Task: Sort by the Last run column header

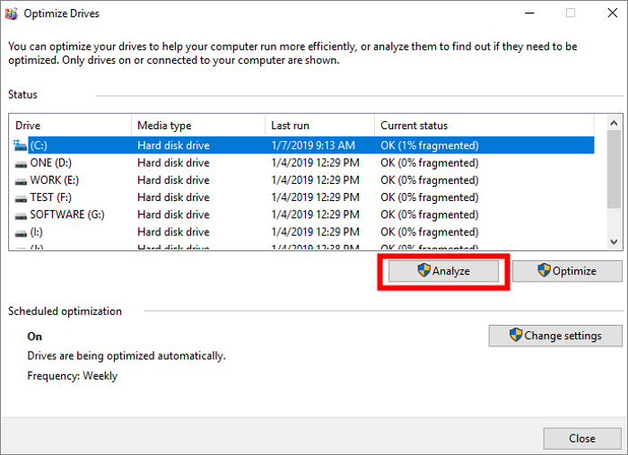Action: click(319, 126)
